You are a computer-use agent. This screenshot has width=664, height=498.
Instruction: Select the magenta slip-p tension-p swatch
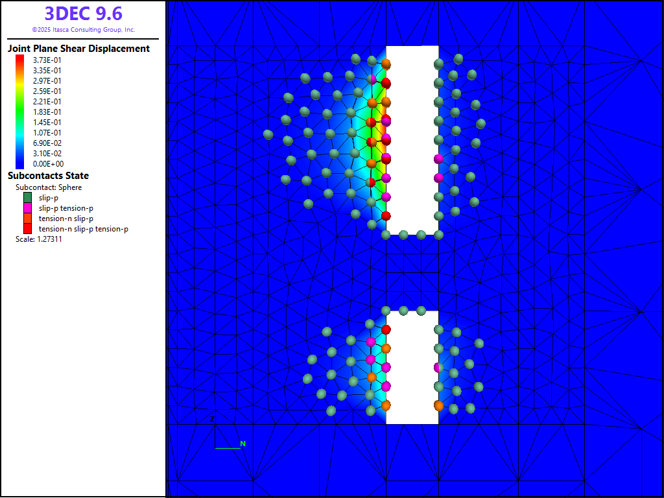tap(28, 207)
